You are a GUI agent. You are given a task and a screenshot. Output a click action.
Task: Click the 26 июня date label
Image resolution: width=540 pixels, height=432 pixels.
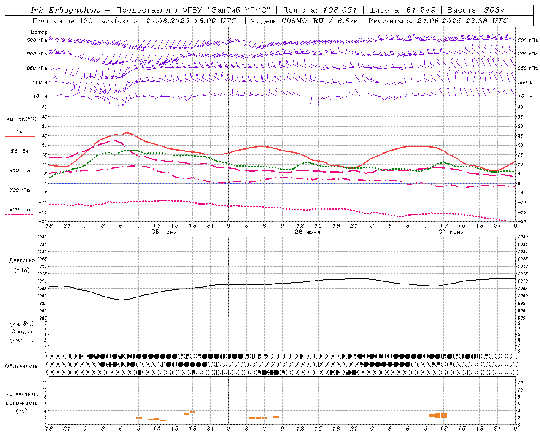click(308, 232)
